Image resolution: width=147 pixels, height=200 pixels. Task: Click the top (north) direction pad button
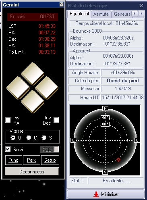click(x=33, y=73)
